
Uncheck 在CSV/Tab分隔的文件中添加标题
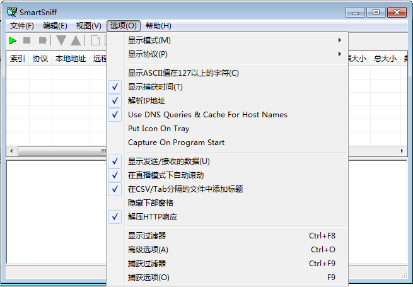pyautogui.click(x=228, y=189)
